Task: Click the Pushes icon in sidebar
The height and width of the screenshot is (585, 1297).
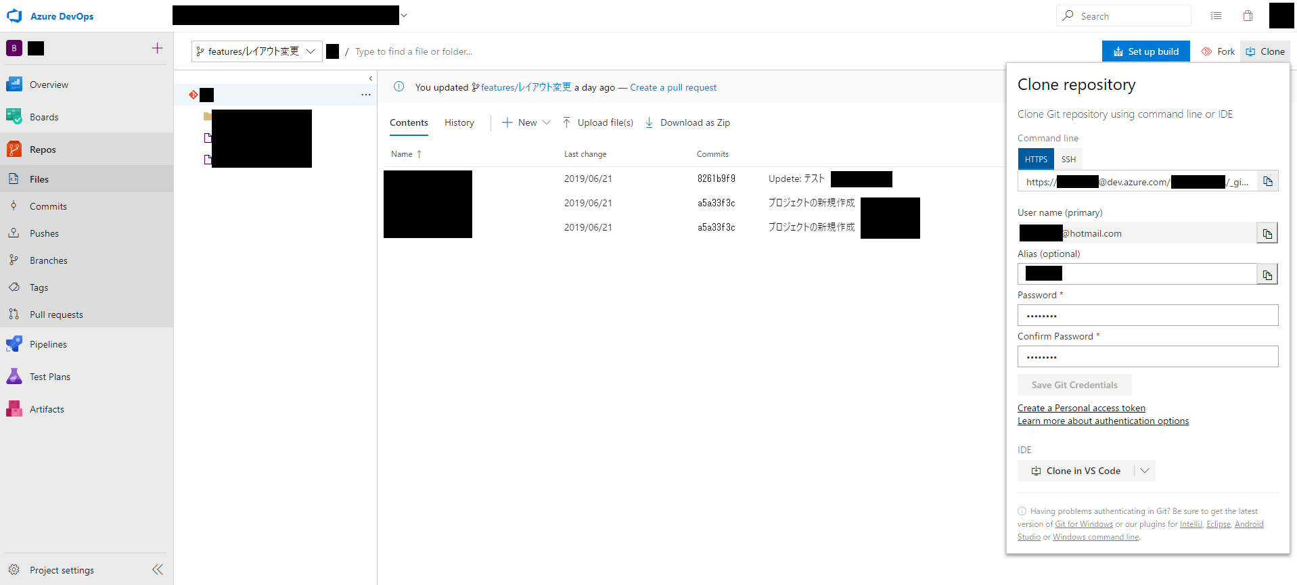Action: (14, 233)
